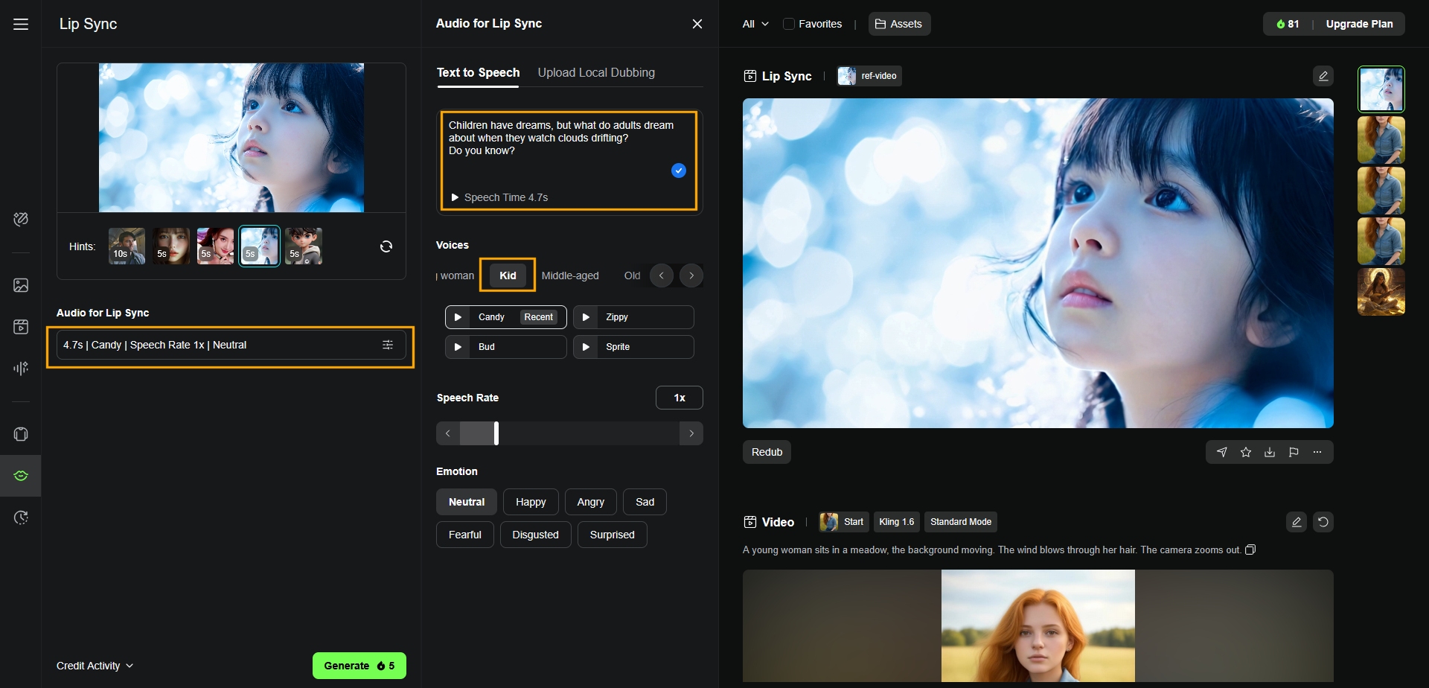Select the Happy emotion
Image resolution: width=1429 pixels, height=688 pixels.
pos(531,502)
